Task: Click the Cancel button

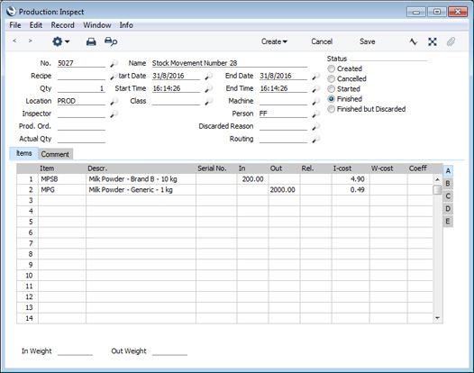Action: (x=322, y=41)
